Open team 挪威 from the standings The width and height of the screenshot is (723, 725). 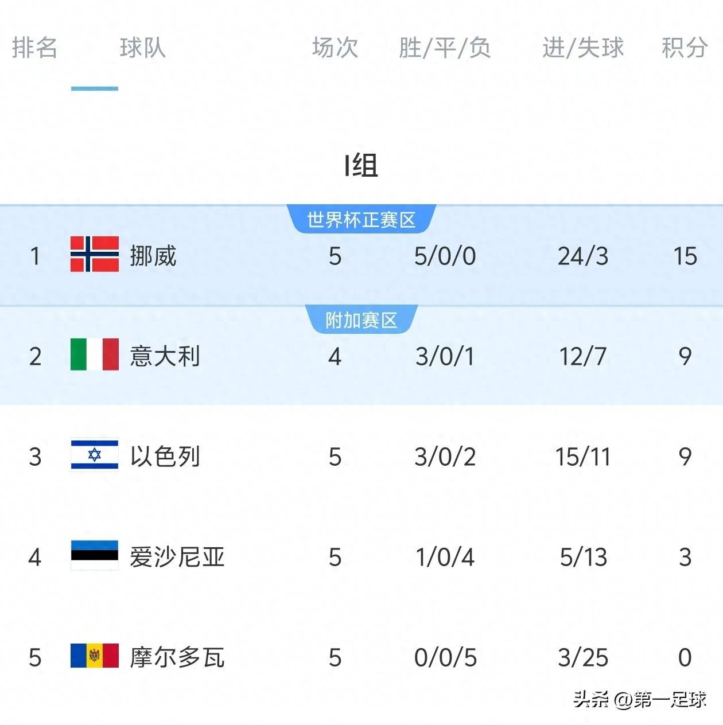(x=153, y=256)
